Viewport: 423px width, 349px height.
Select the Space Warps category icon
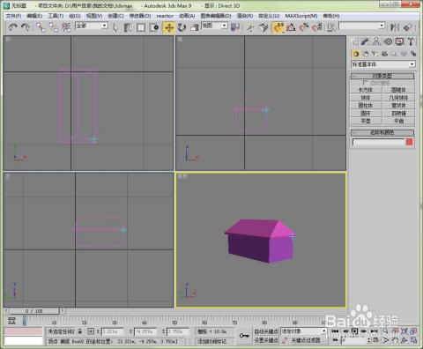404,54
